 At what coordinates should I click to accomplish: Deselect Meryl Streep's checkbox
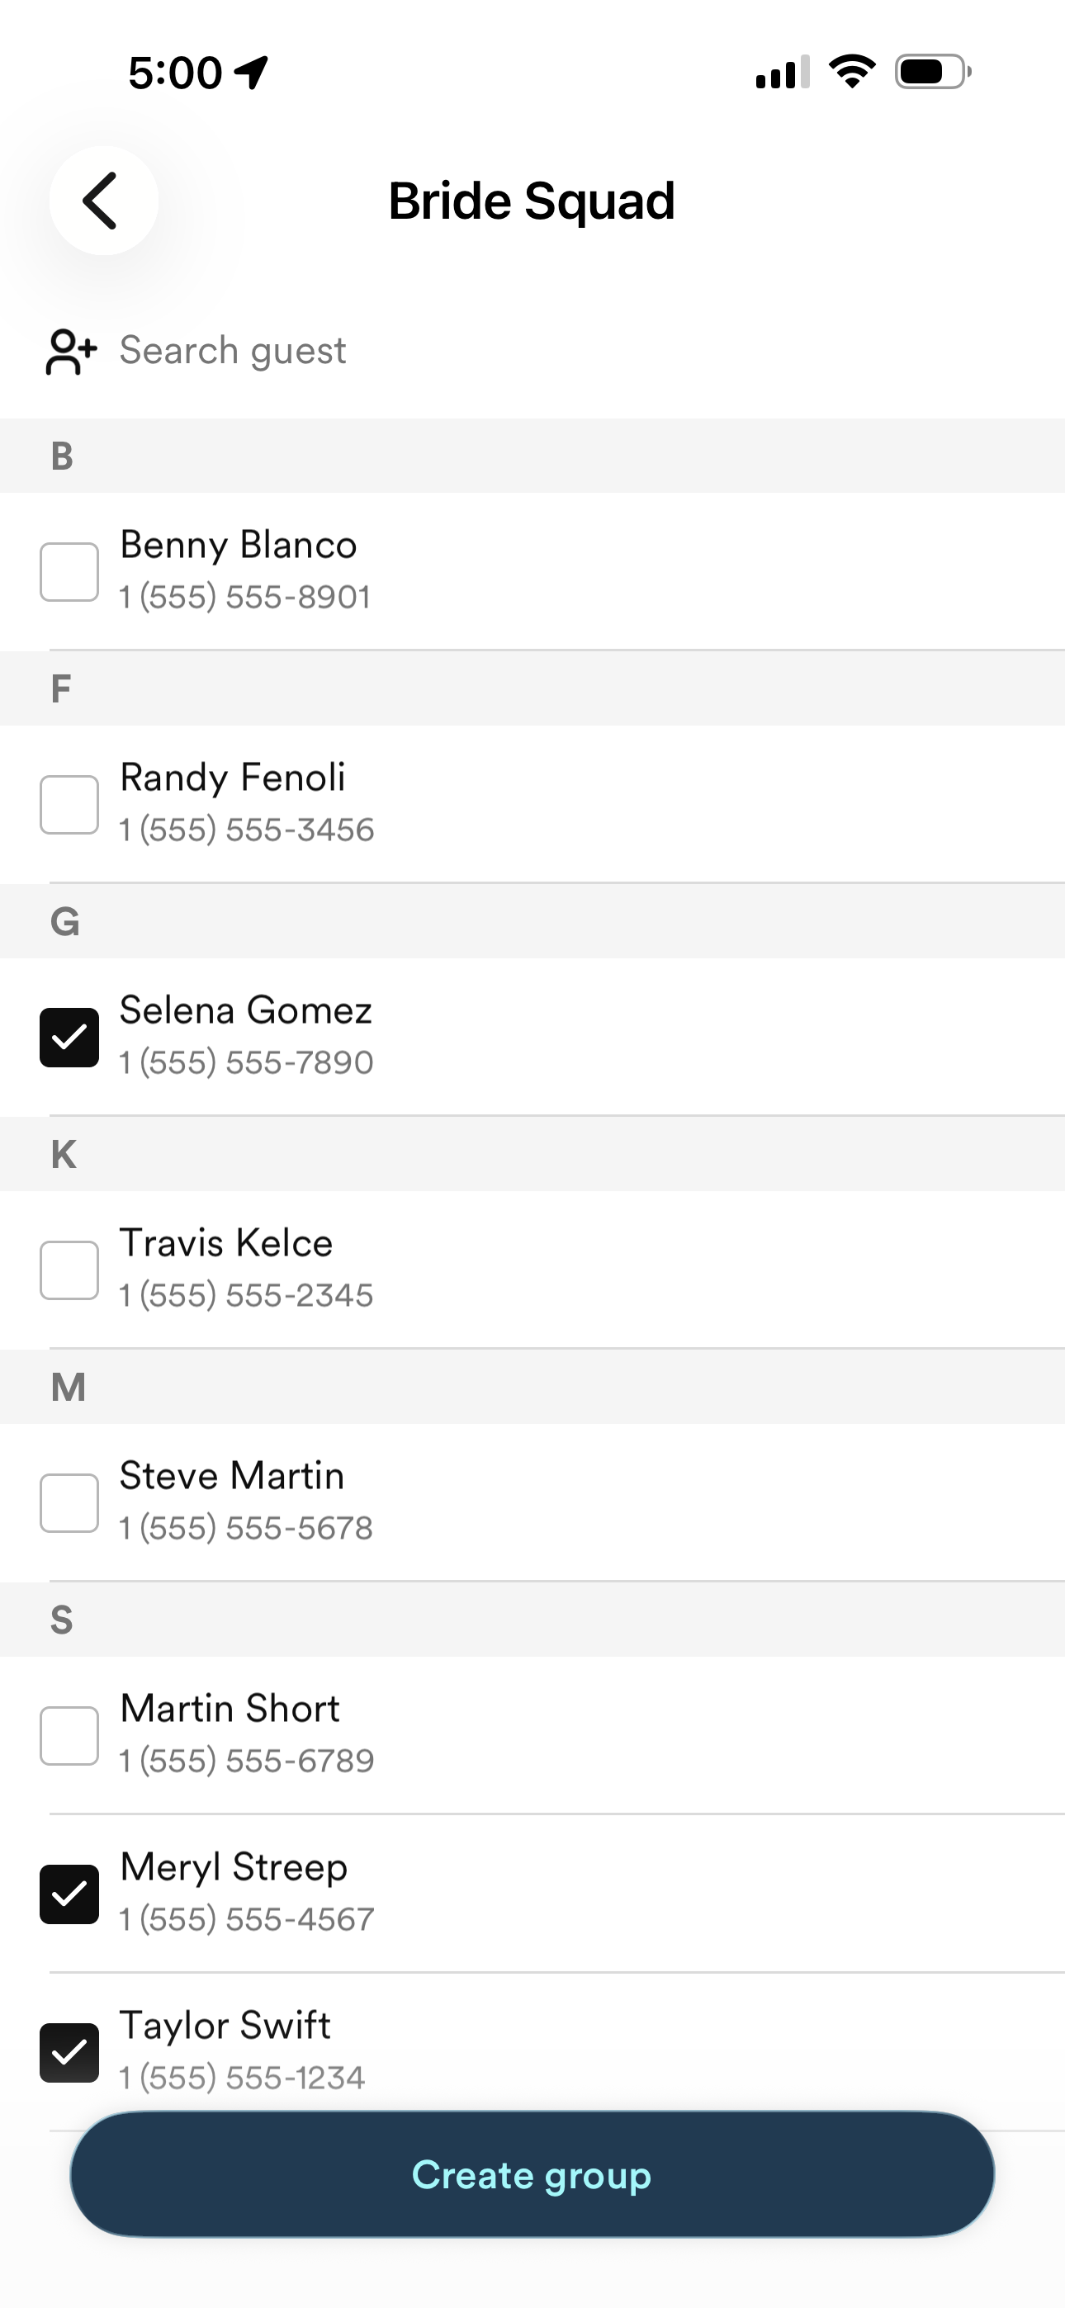click(69, 1894)
